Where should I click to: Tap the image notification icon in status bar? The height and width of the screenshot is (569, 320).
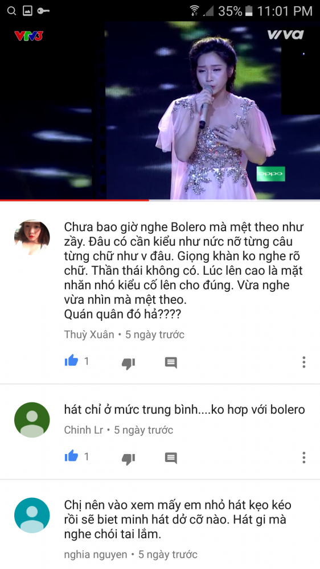(27, 11)
